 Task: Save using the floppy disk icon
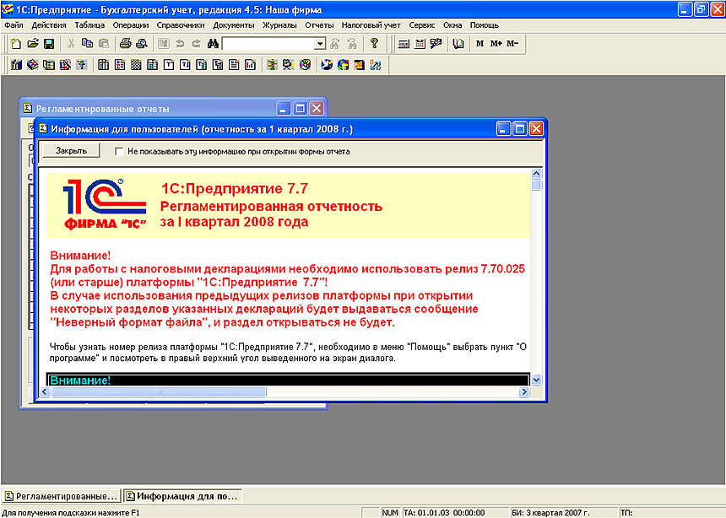point(49,44)
